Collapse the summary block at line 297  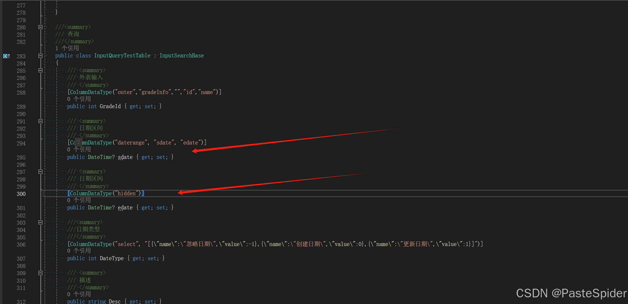coord(40,172)
